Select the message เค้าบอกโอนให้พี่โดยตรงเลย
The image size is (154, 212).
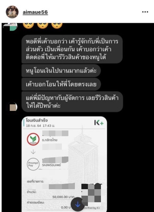[61, 84]
